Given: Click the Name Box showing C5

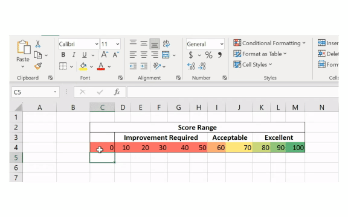Looking at the screenshot, I should [31, 92].
